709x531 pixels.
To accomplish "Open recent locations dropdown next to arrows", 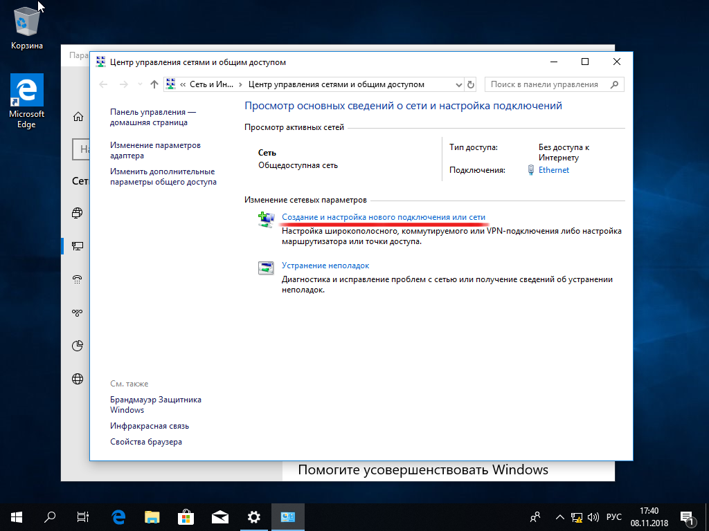I will [x=140, y=84].
